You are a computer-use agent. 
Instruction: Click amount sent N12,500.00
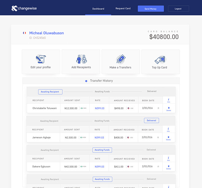click(x=71, y=108)
